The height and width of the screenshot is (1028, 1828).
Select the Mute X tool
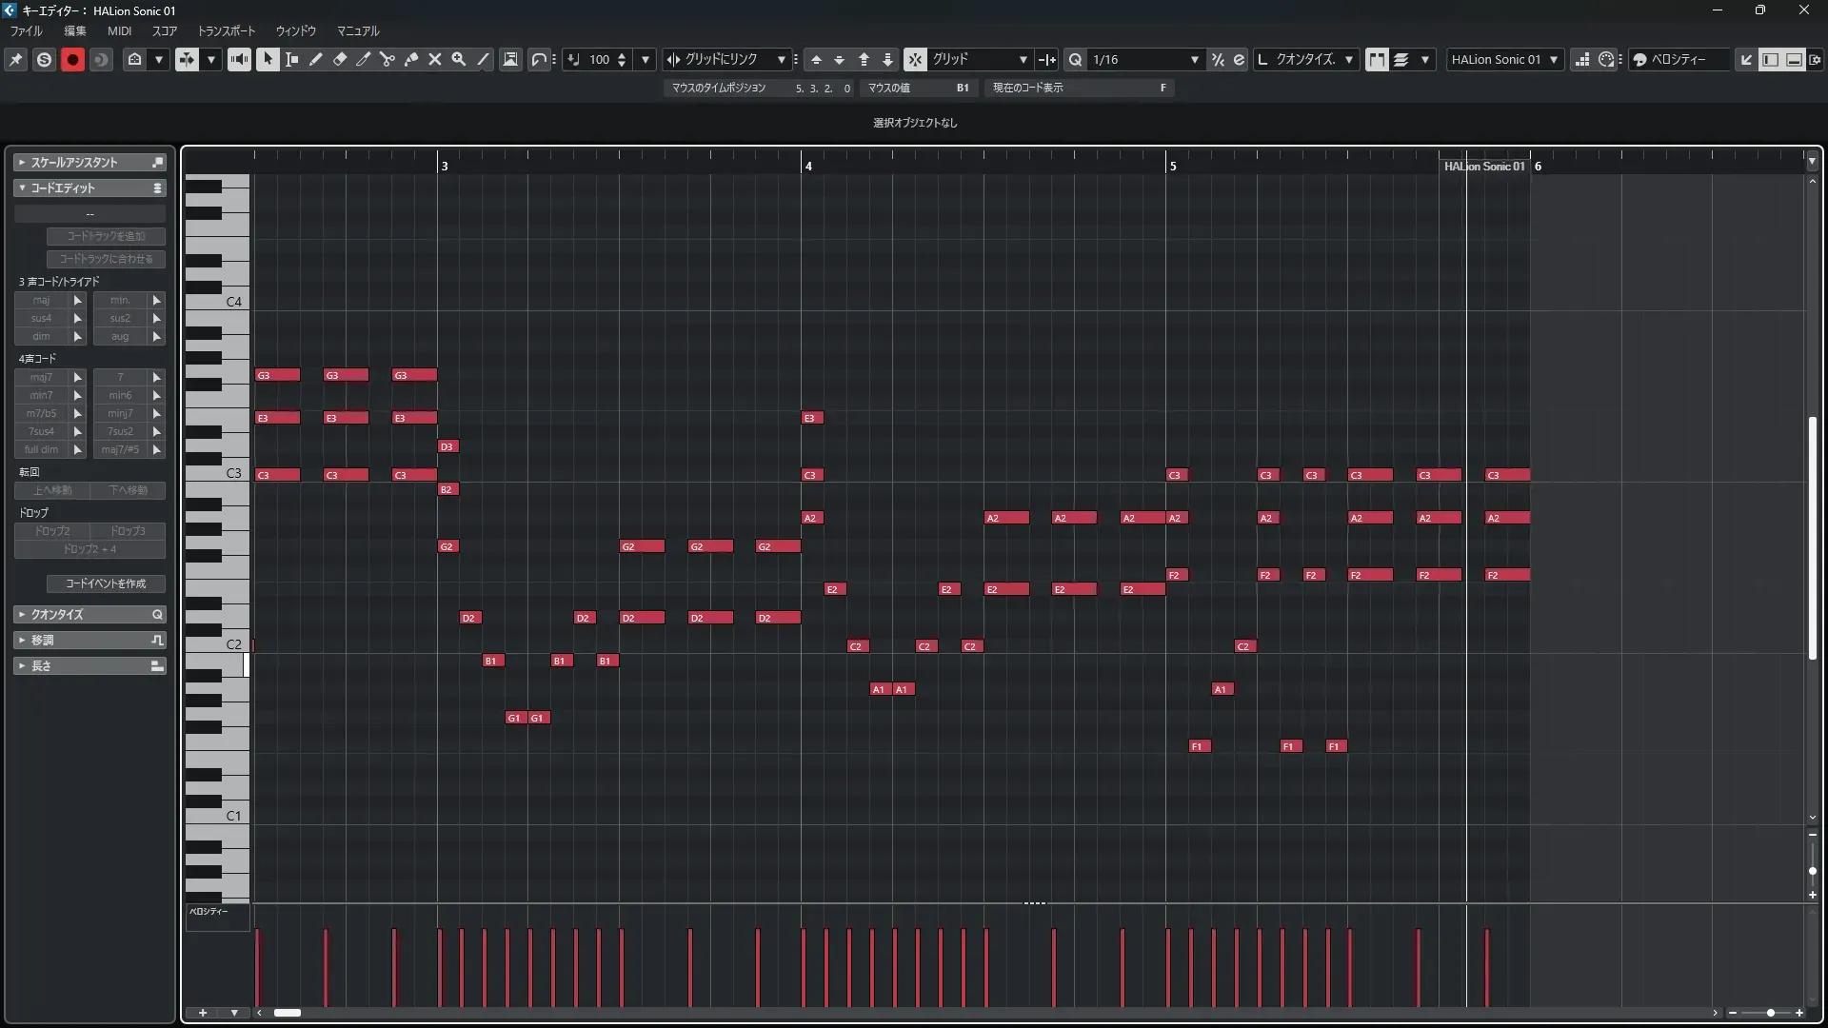tap(435, 59)
